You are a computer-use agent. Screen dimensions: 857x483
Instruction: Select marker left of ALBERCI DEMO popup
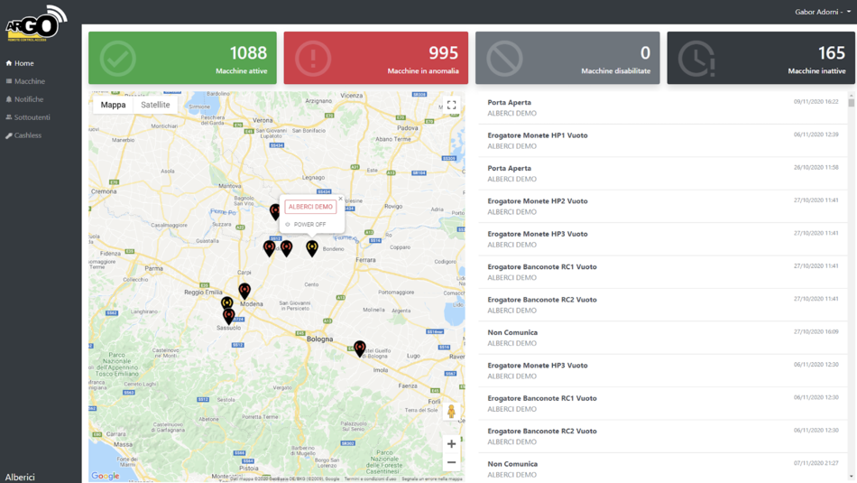(275, 211)
